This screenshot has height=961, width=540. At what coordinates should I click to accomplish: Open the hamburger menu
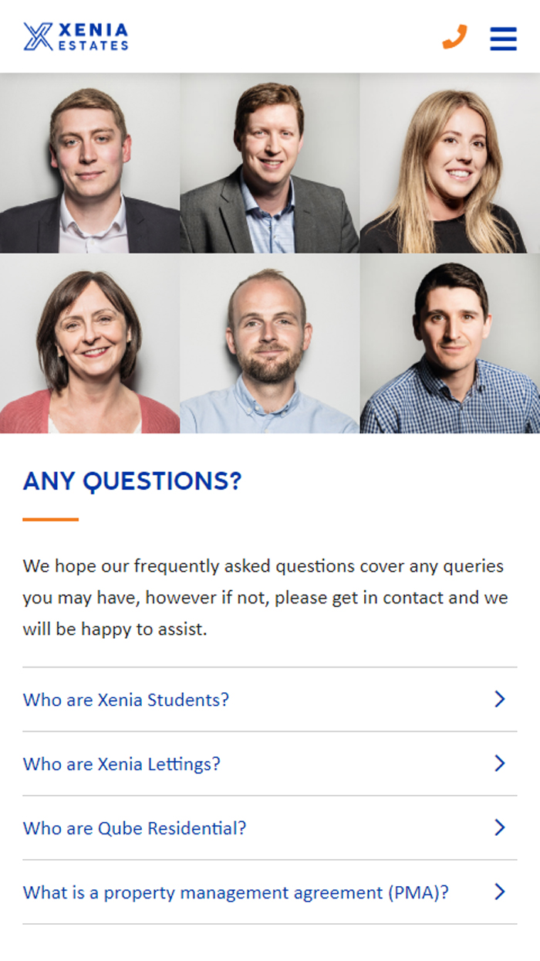(x=503, y=38)
